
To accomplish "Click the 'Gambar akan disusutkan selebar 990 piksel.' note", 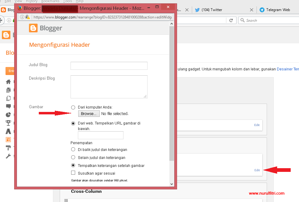I will click(x=99, y=180).
